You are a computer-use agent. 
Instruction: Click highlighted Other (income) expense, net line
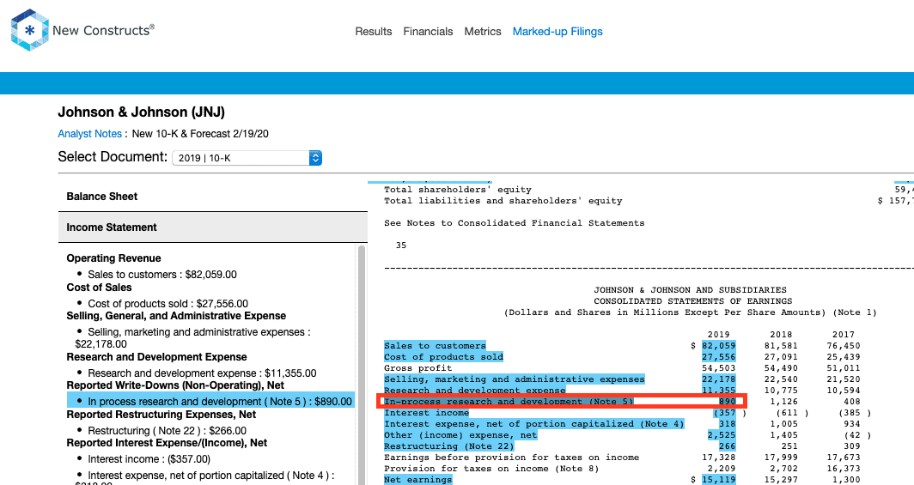460,435
